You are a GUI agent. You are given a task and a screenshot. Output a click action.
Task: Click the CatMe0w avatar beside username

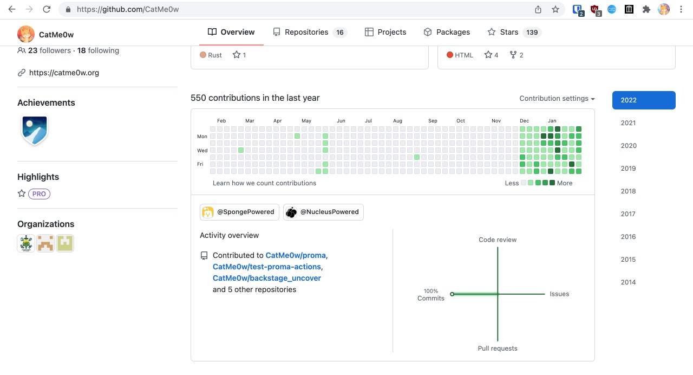(x=26, y=34)
